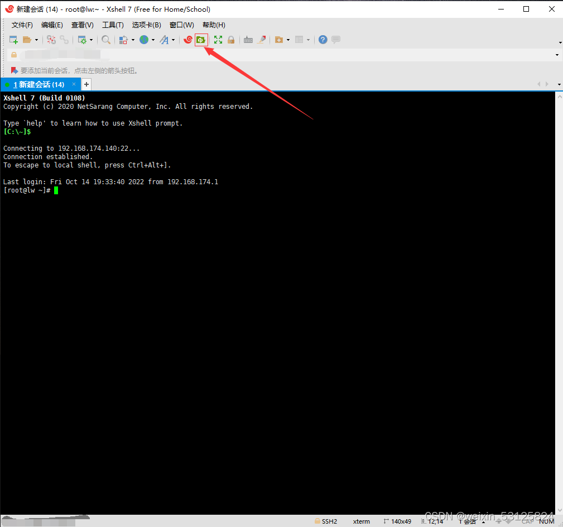Click the highlight pen toolbar icon

pos(261,40)
